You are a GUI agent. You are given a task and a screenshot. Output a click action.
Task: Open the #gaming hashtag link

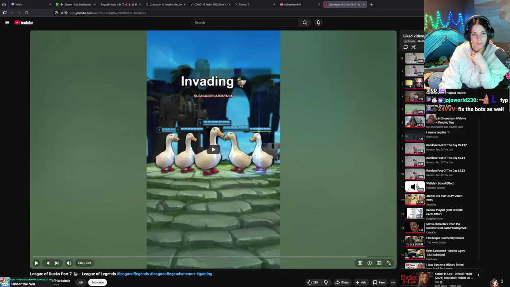point(204,274)
